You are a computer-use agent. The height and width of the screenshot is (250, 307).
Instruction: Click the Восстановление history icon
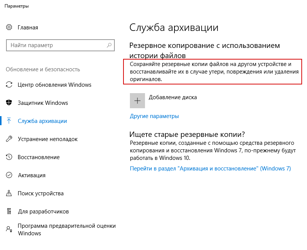pos(9,157)
